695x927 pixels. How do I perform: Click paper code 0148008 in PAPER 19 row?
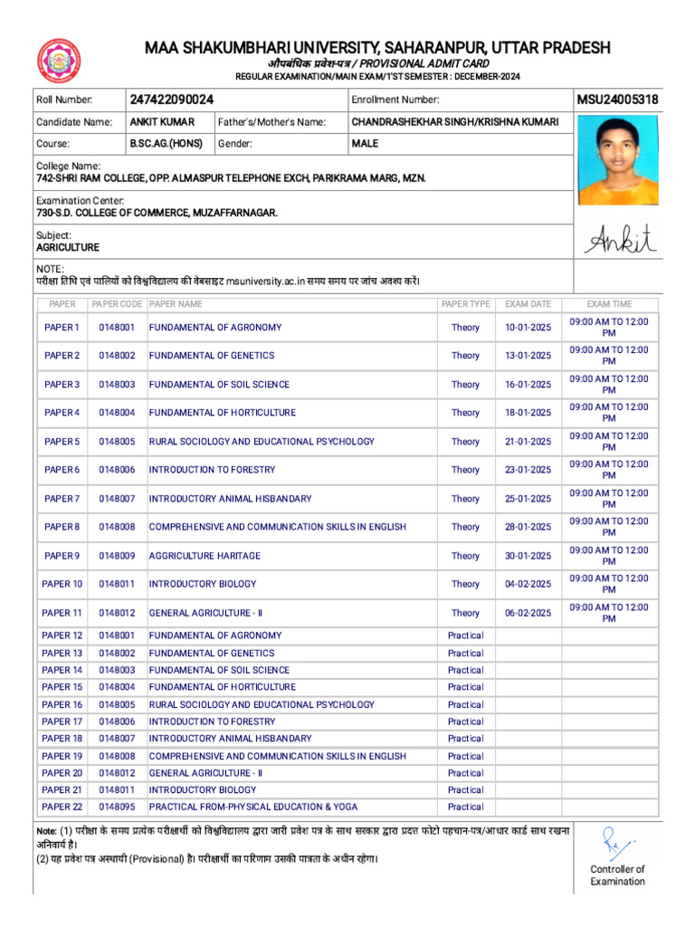tap(117, 756)
